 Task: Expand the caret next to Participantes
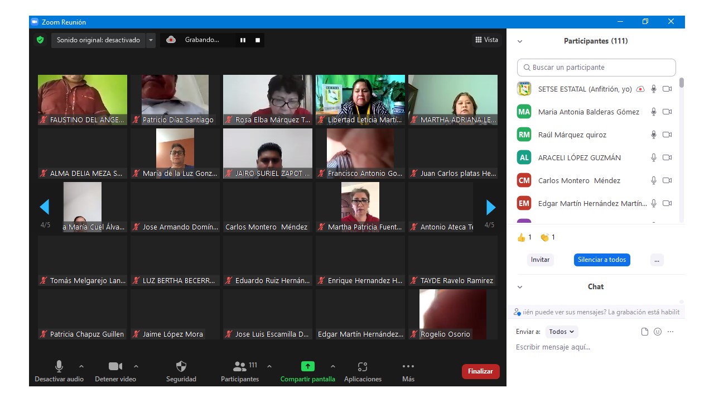pyautogui.click(x=269, y=367)
